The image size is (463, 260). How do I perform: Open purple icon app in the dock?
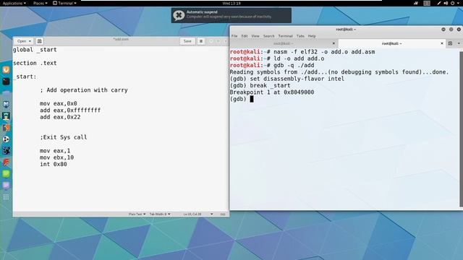tap(6, 186)
